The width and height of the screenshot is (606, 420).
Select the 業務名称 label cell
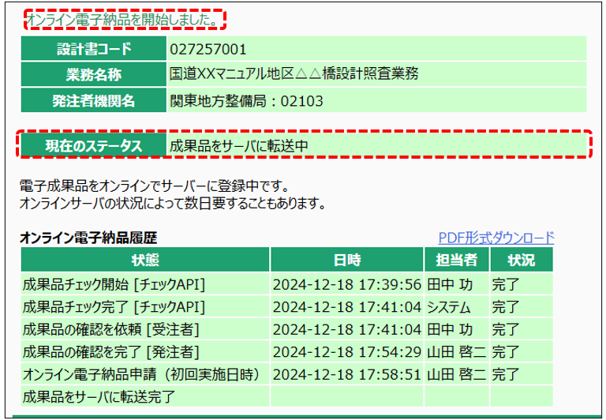point(93,75)
